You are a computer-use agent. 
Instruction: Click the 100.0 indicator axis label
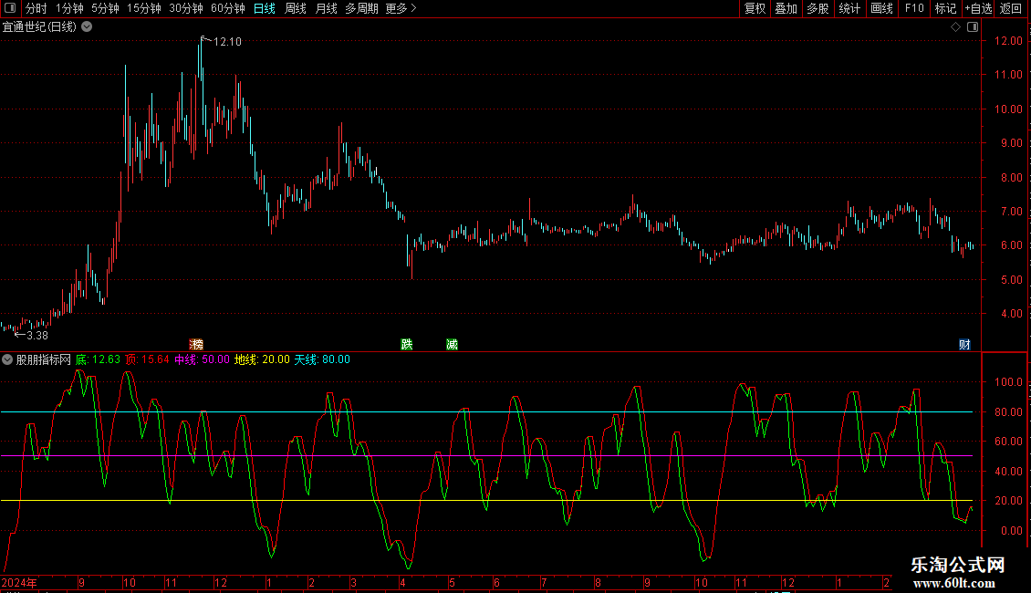1008,382
